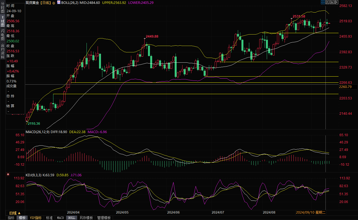Click the shift-right arrow chart icon
Screen dimensions: 358x220
(x=336, y=3)
